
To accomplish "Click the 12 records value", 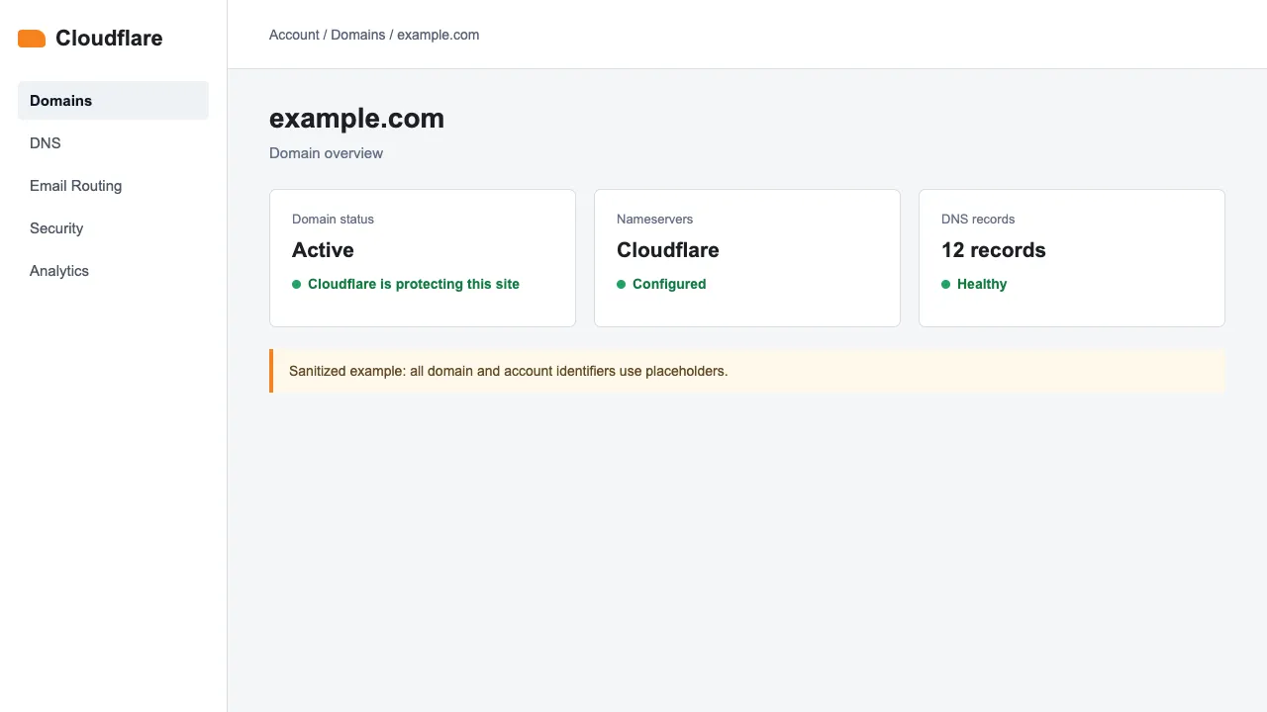I will pyautogui.click(x=994, y=250).
